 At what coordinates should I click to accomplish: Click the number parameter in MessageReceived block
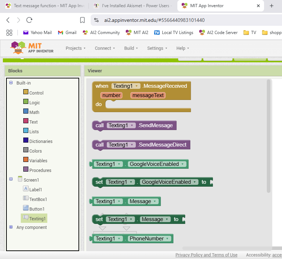tap(111, 95)
